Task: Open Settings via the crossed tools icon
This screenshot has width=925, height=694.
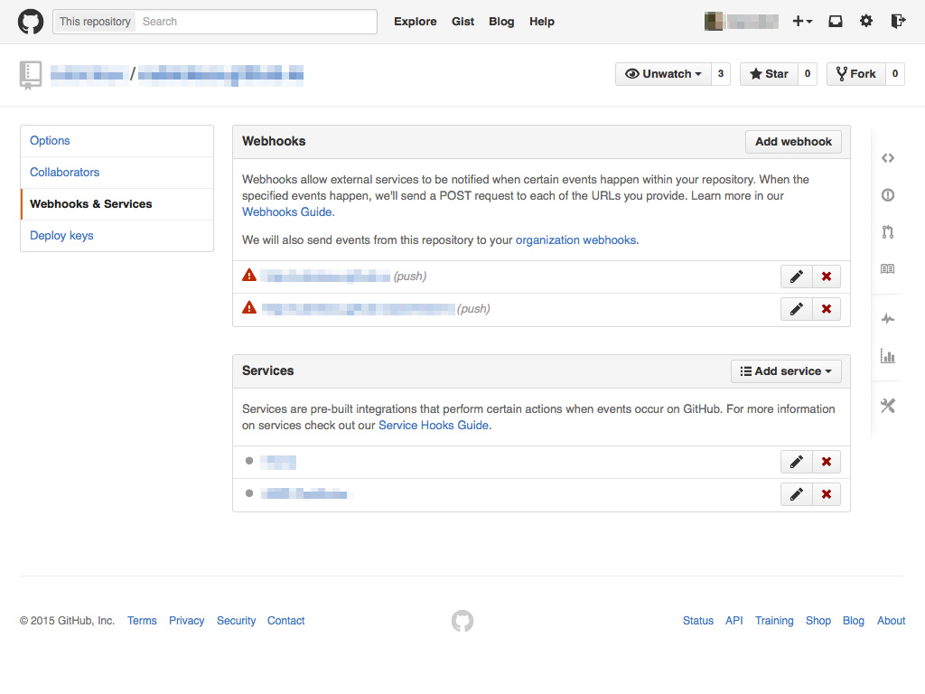Action: (887, 406)
